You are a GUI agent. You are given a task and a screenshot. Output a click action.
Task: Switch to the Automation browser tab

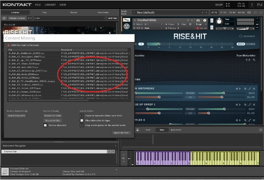click(x=103, y=12)
